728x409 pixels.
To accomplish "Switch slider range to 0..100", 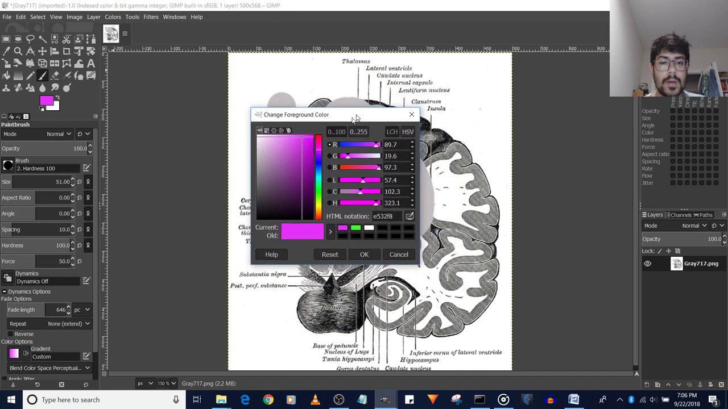I will point(336,132).
